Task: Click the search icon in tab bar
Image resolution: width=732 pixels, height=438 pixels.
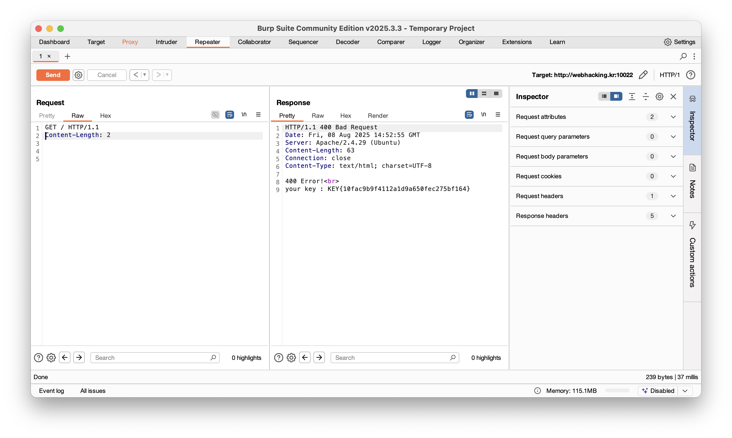Action: (683, 56)
